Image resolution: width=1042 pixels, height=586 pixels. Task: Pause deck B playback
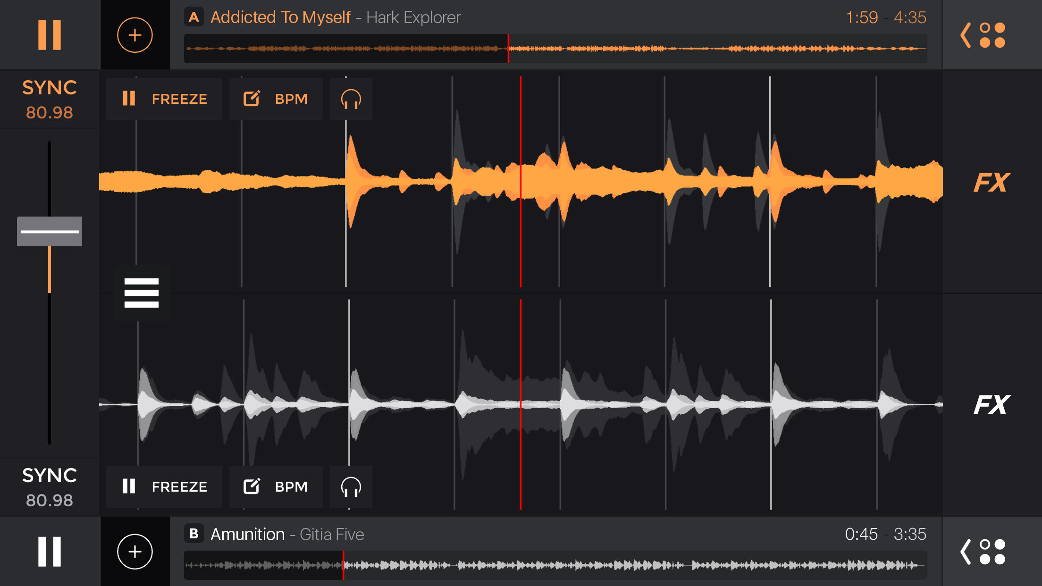(50, 551)
